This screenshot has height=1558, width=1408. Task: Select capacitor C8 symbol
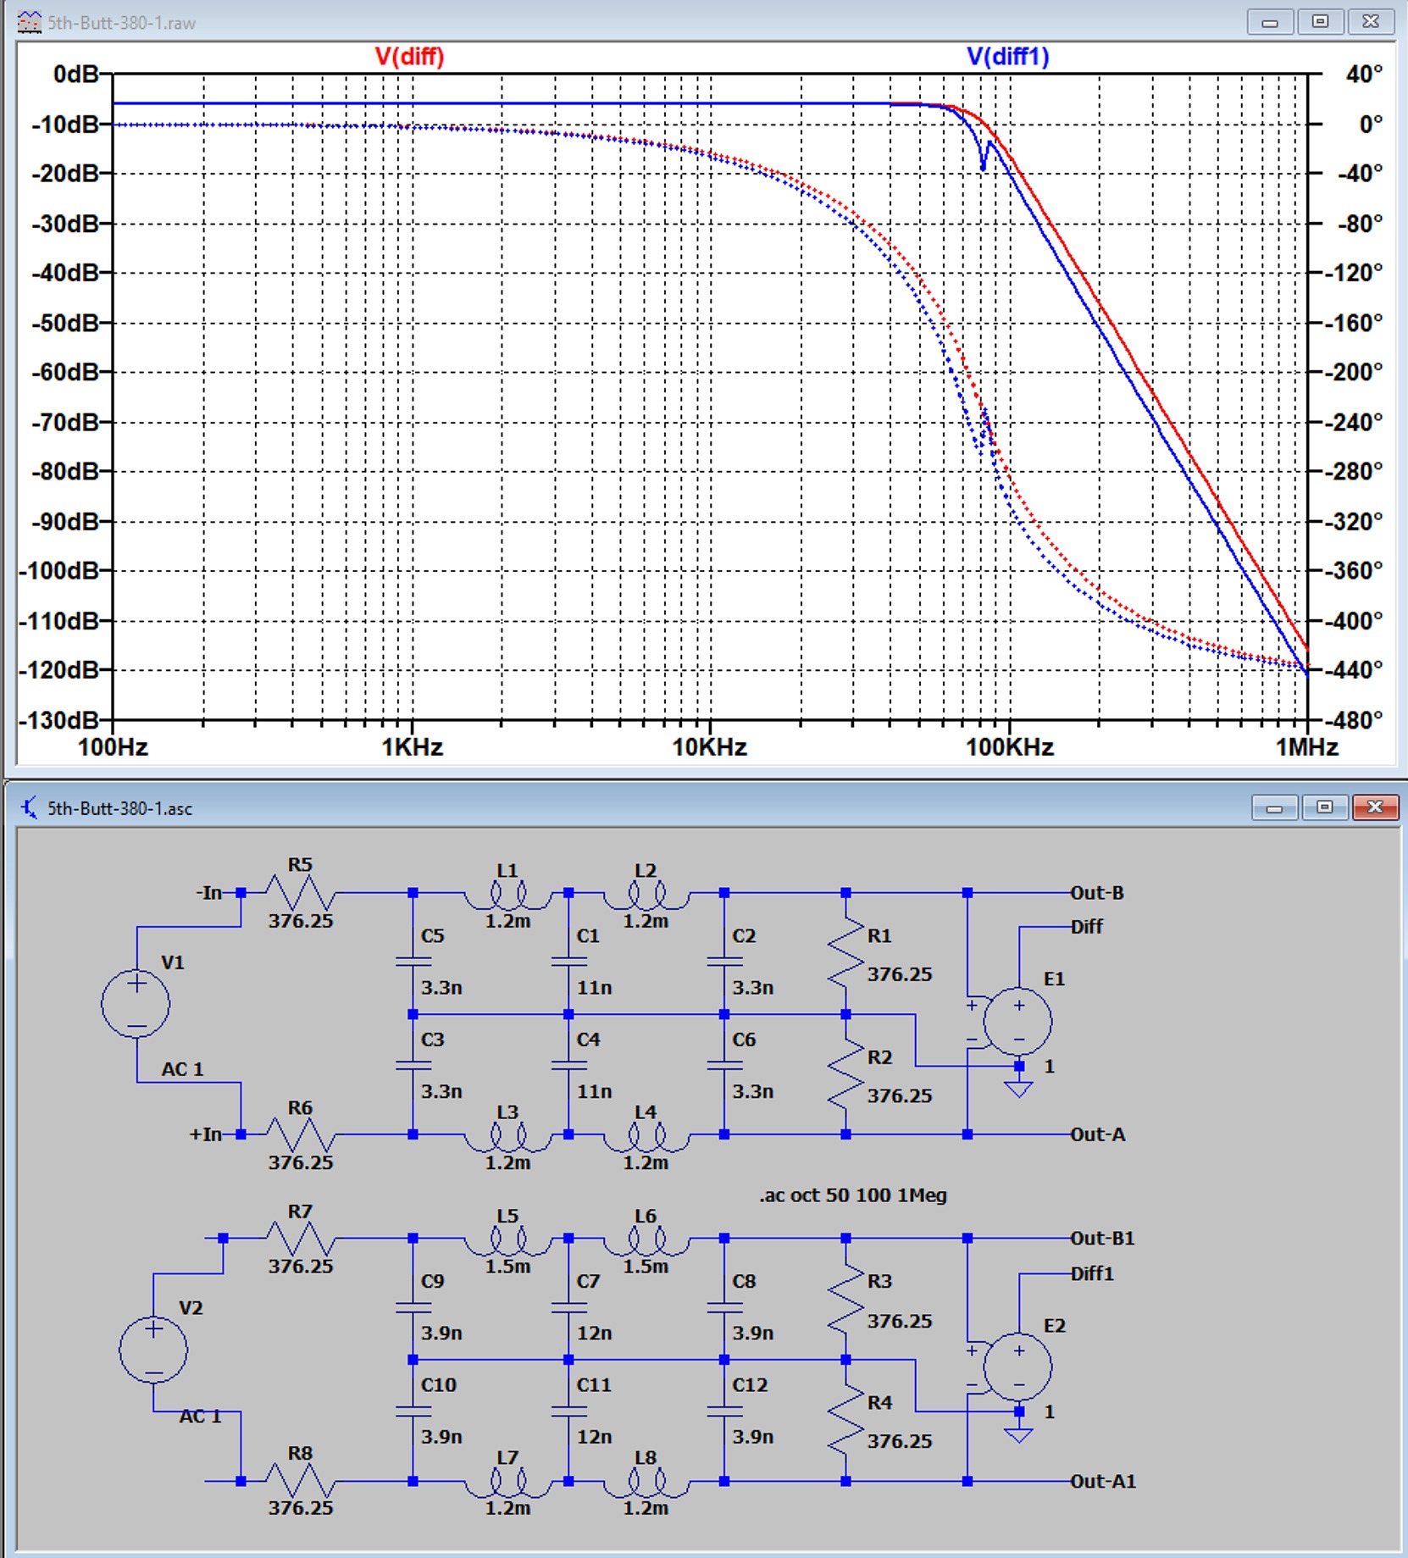(x=724, y=1307)
